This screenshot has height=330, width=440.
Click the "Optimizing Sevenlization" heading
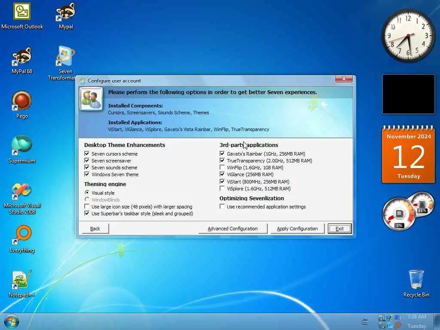click(252, 198)
